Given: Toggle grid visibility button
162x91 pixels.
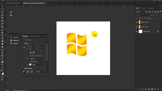Looking at the screenshot, I should click(x=28, y=72).
